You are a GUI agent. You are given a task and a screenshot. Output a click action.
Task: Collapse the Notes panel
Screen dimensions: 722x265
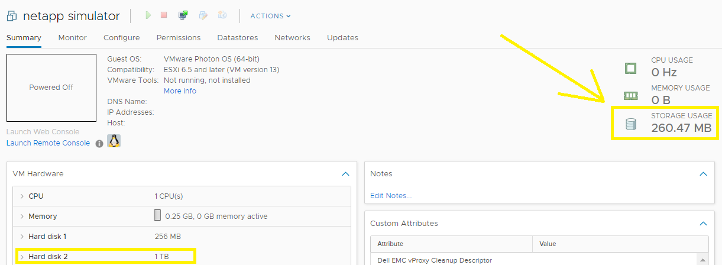point(703,174)
